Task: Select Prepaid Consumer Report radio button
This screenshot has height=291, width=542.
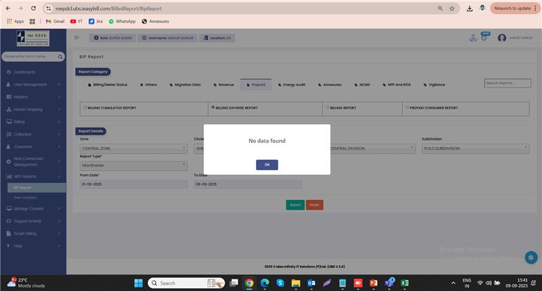Action: point(407,107)
